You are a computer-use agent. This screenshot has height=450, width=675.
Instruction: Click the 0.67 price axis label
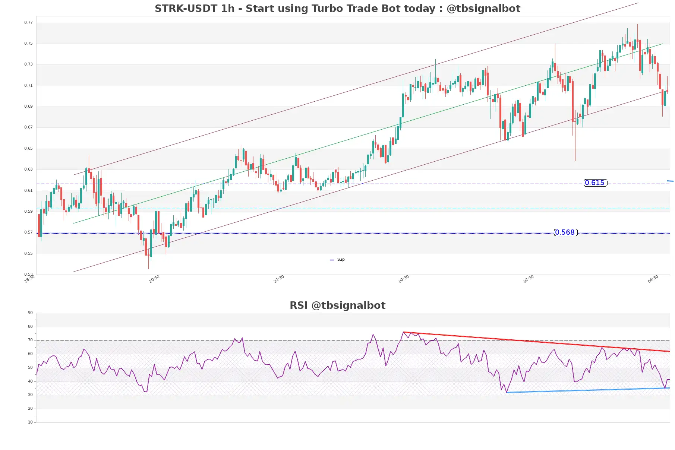[28, 127]
